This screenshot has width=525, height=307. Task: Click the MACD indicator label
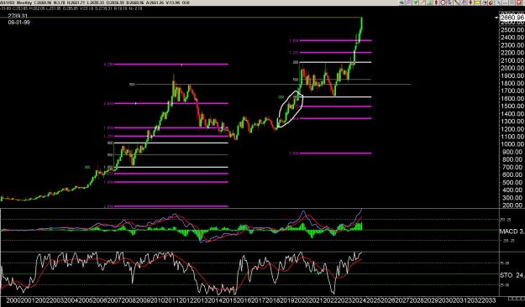point(512,231)
